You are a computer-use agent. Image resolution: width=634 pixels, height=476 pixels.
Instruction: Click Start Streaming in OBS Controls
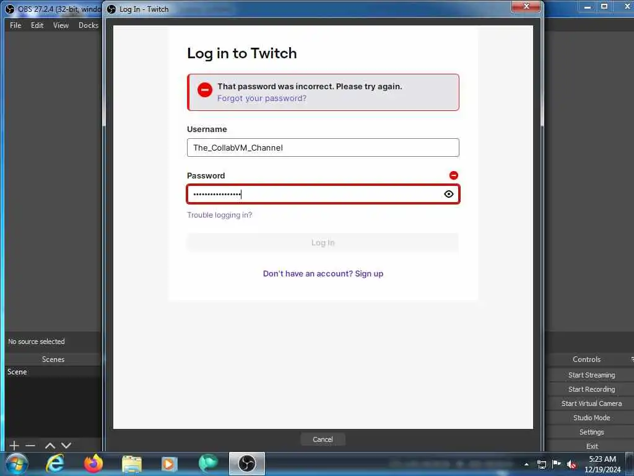point(591,375)
